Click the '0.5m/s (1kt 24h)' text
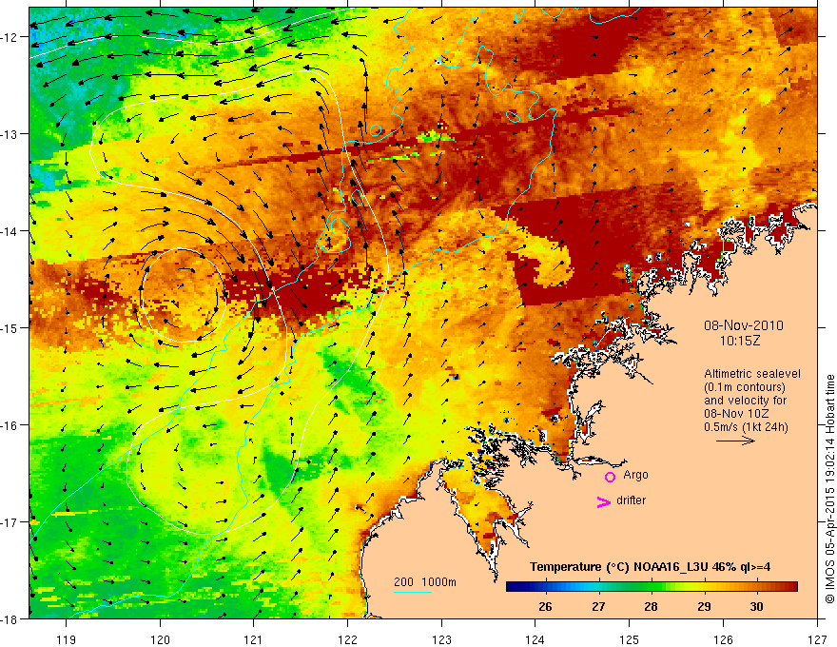 click(x=747, y=427)
